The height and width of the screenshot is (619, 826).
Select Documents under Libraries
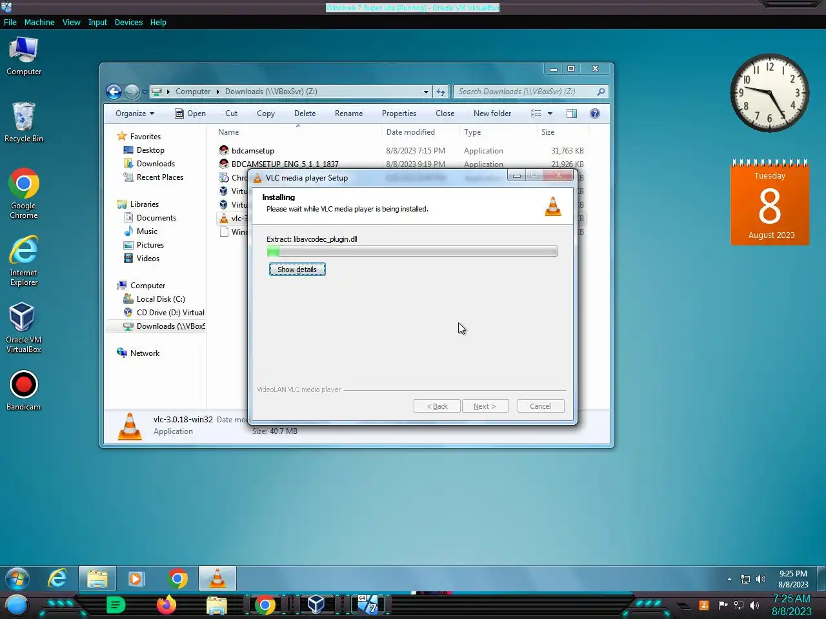point(156,218)
